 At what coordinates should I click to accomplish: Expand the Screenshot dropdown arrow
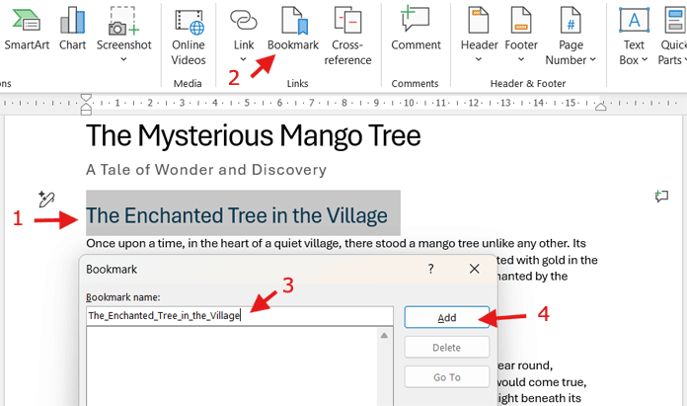[123, 59]
